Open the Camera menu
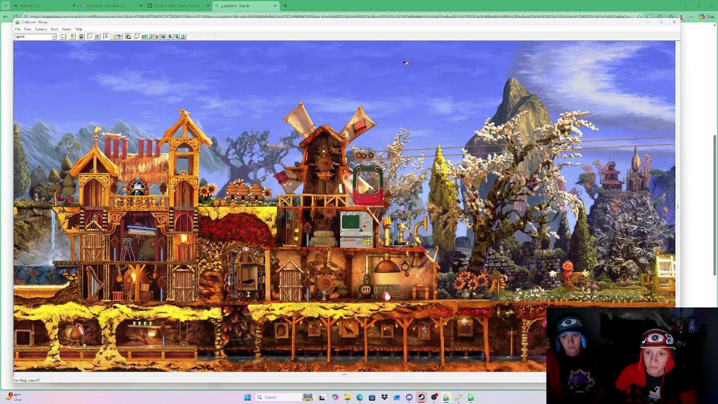The width and height of the screenshot is (718, 404). [41, 29]
